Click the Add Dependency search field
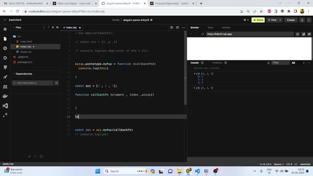 tap(33, 83)
